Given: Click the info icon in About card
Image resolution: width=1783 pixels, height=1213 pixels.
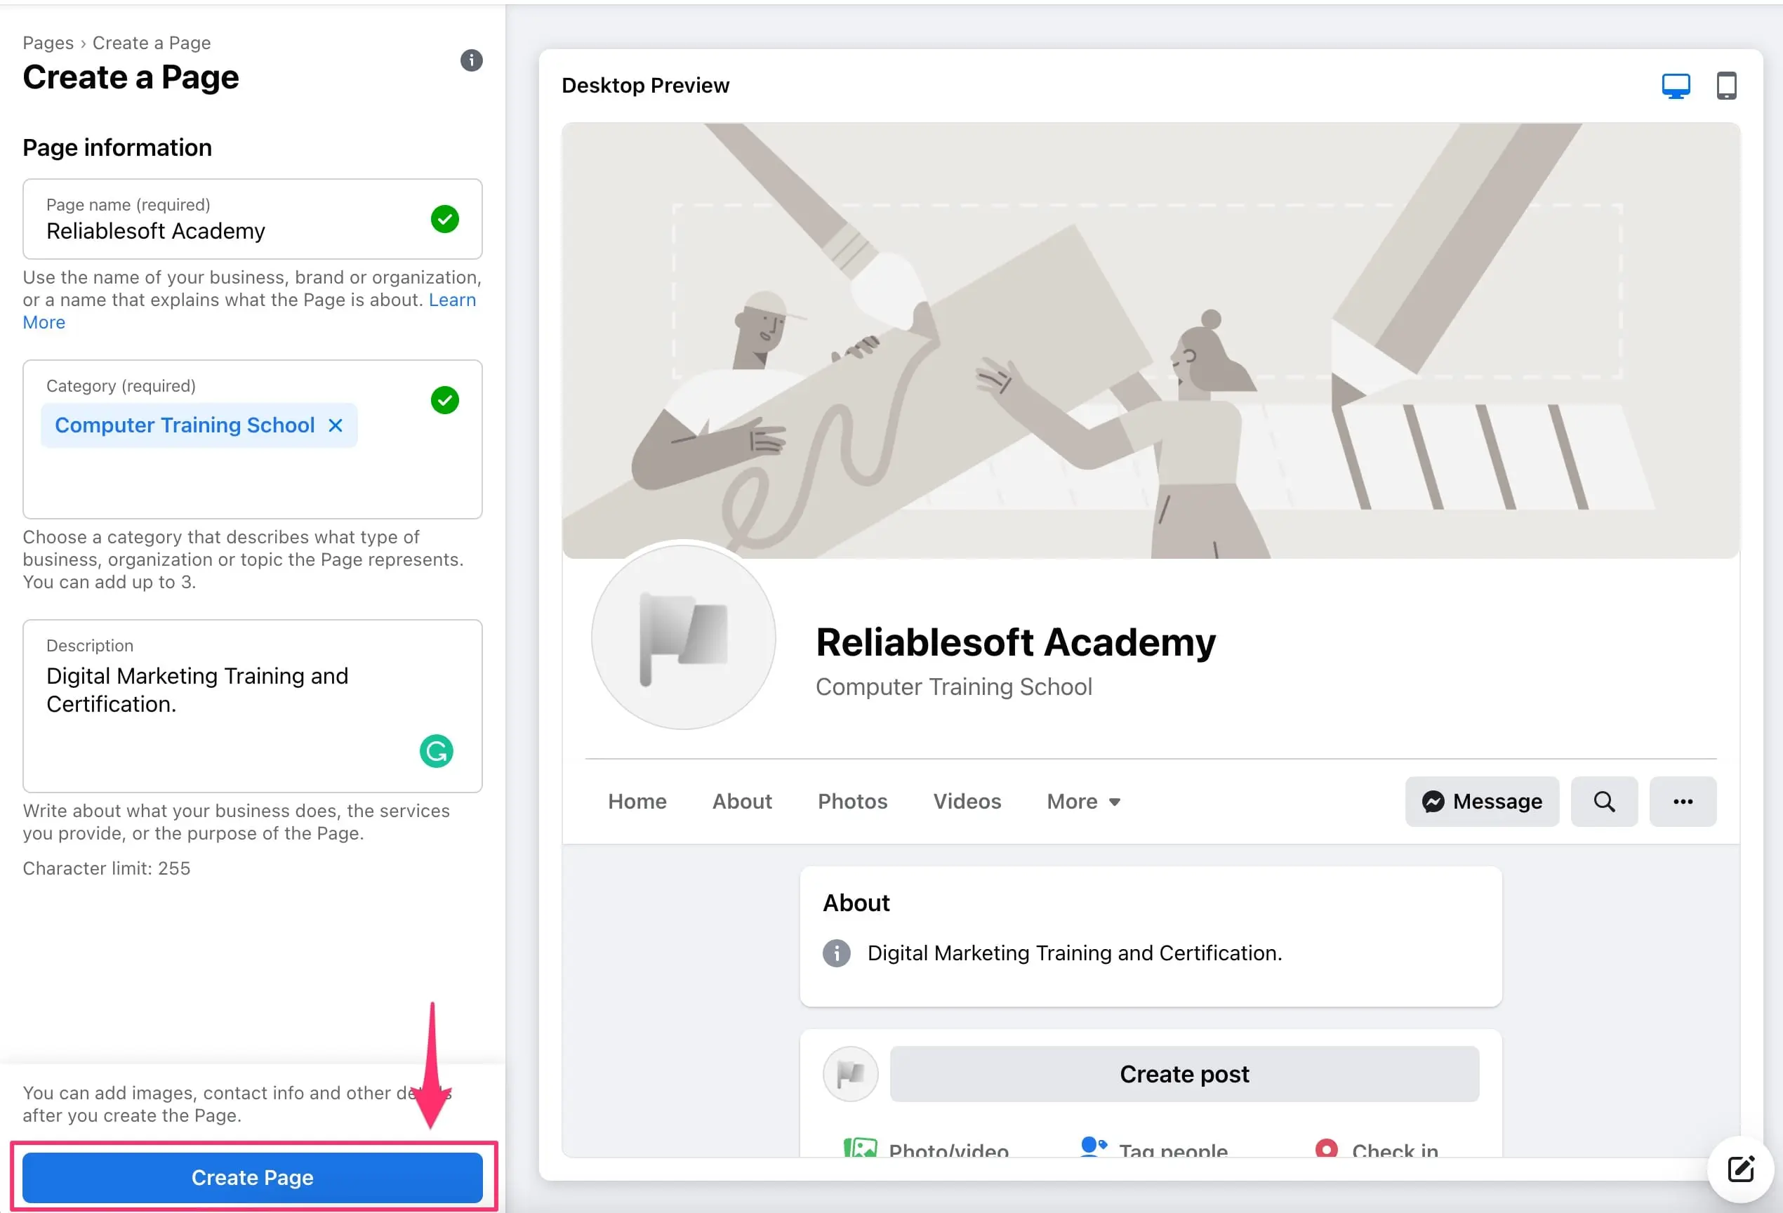Looking at the screenshot, I should point(836,953).
